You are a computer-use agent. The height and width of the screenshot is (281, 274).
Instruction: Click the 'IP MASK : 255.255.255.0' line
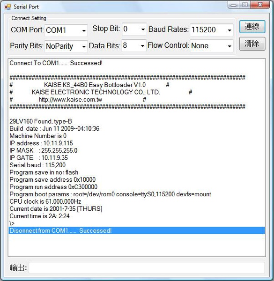(44, 150)
